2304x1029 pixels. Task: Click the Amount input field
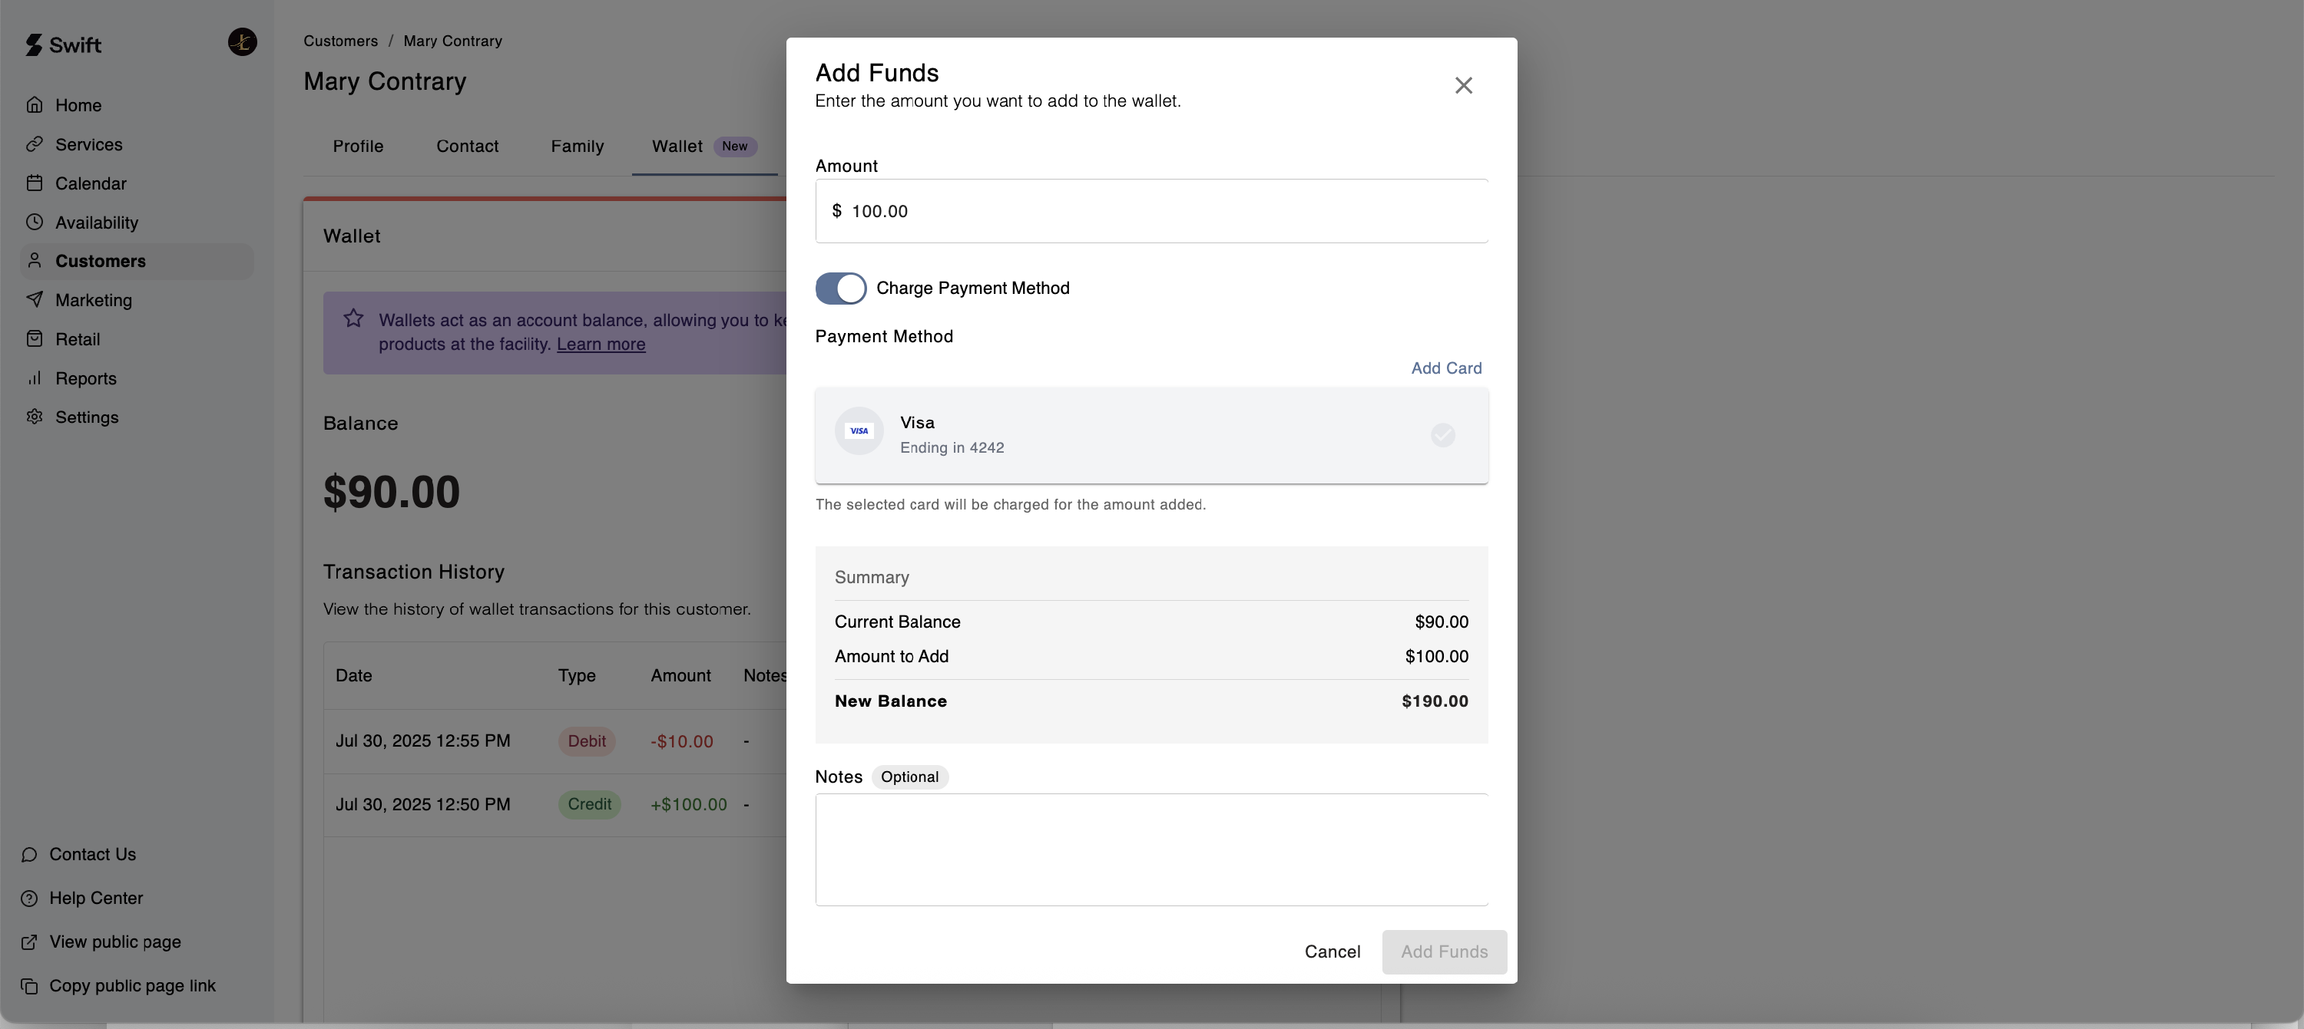pyautogui.click(x=1154, y=212)
